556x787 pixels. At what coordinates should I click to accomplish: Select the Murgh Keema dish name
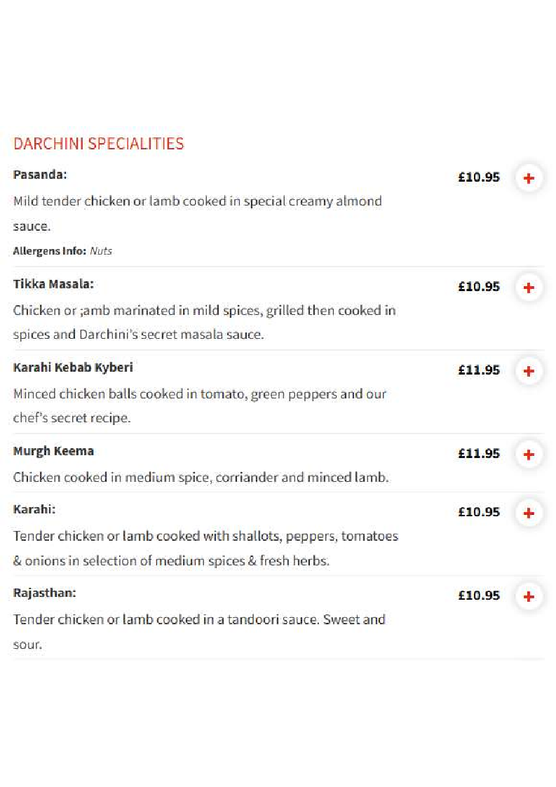(x=53, y=451)
